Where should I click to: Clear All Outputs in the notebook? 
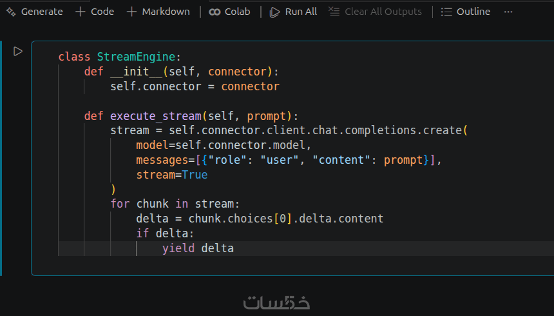pyautogui.click(x=375, y=12)
